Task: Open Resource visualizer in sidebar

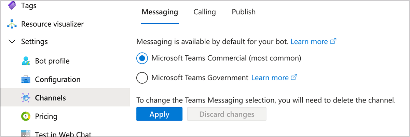Action: pyautogui.click(x=52, y=24)
